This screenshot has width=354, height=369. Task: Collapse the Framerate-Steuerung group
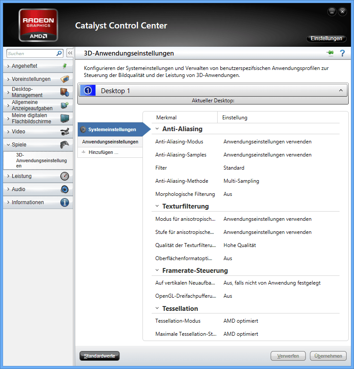[x=157, y=270]
